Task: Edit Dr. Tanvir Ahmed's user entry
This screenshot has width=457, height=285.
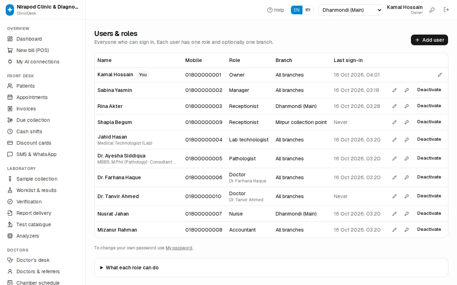Action: tap(395, 196)
